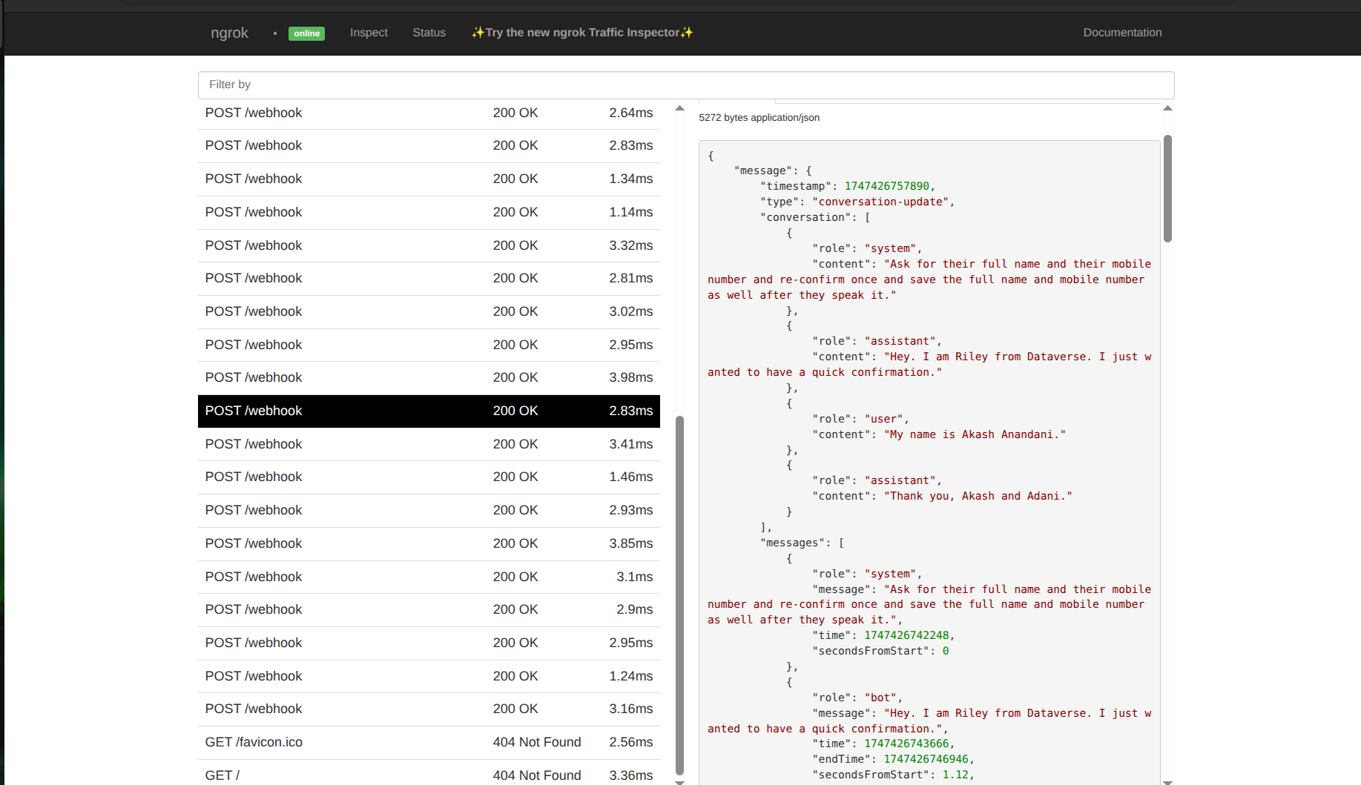Select the POST /webhook request with 2.9ms
The height and width of the screenshot is (785, 1361).
coord(429,609)
